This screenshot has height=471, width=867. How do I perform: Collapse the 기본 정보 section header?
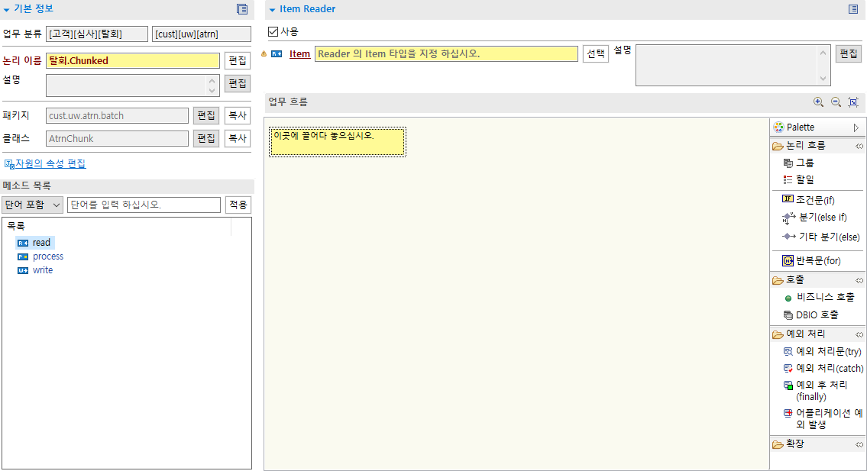pos(6,10)
